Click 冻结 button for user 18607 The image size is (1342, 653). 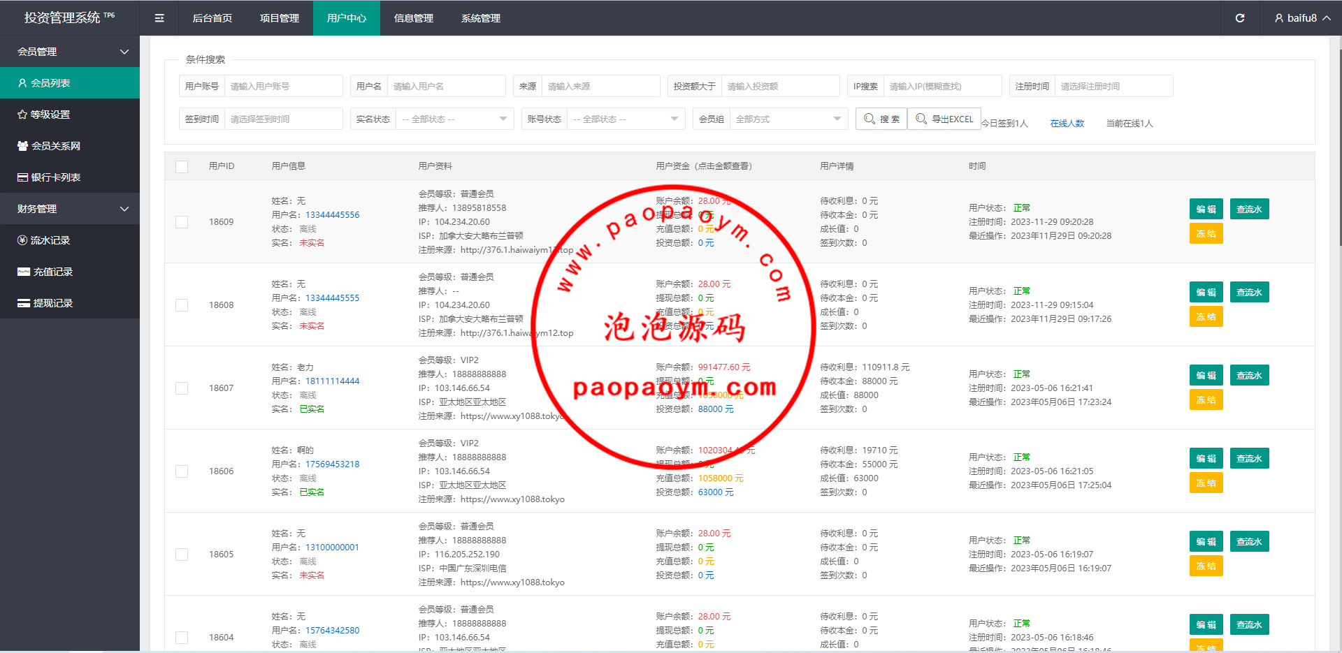(1206, 400)
